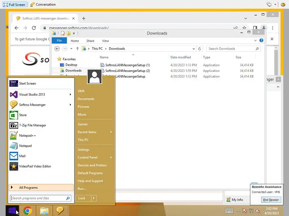Open Pictures from Start menu

(x=84, y=107)
